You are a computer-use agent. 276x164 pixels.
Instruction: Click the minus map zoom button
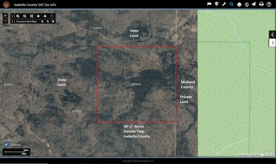[5, 21]
